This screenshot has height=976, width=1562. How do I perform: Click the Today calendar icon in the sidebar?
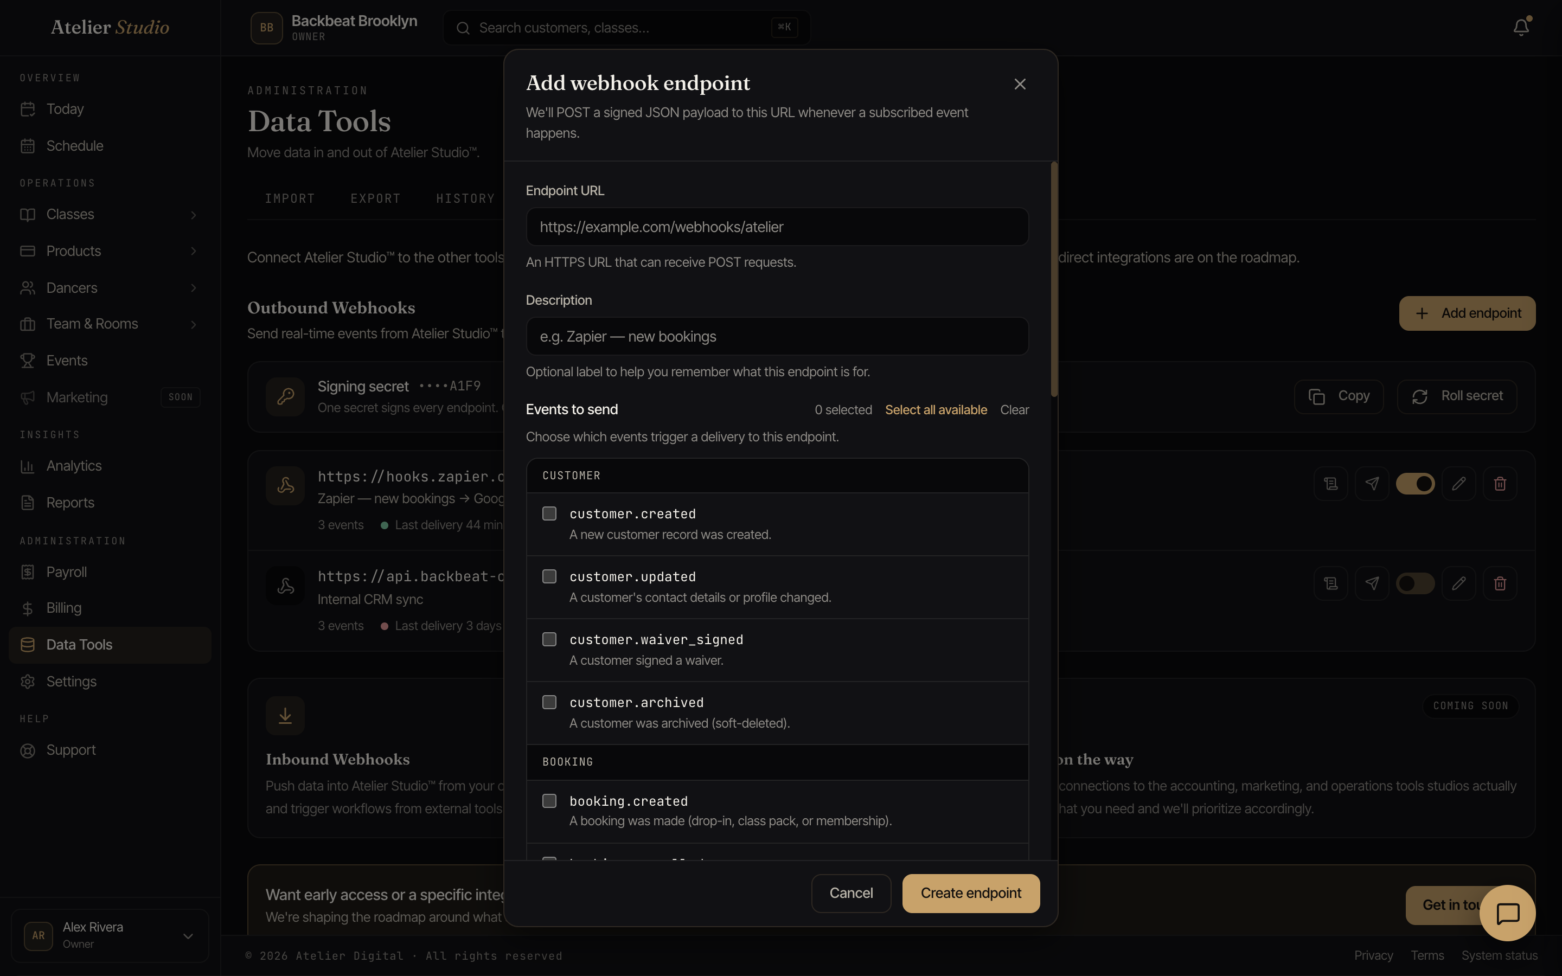(x=28, y=109)
